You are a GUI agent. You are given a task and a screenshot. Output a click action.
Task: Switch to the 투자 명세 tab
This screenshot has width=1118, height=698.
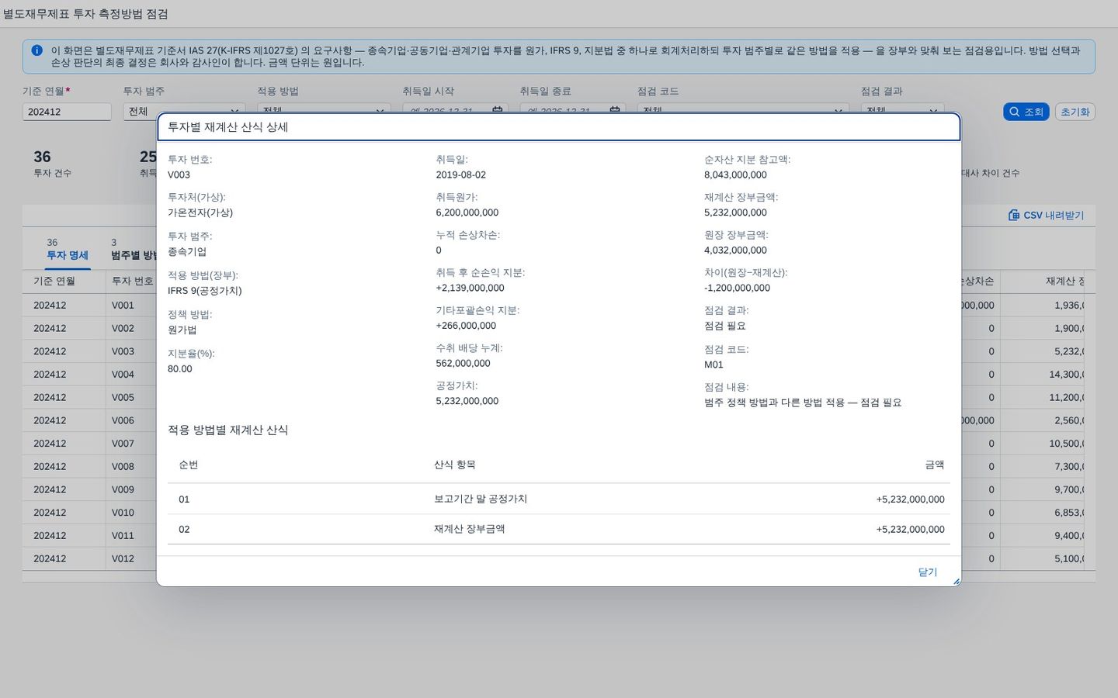[68, 249]
